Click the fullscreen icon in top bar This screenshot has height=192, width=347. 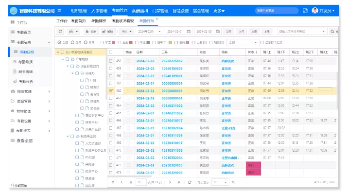[305, 11]
